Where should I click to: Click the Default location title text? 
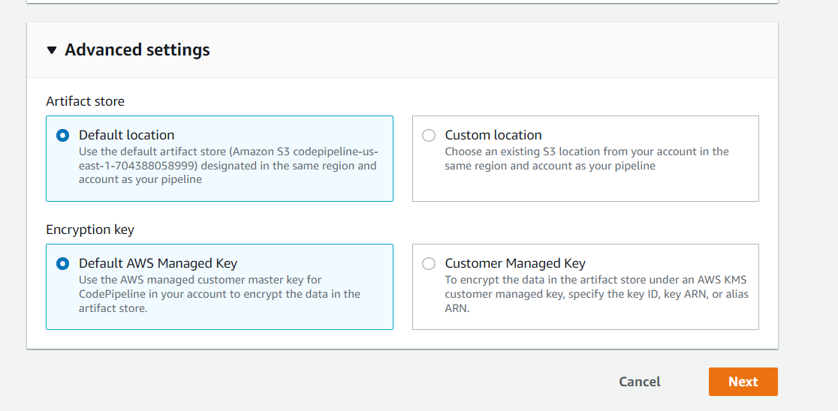pos(127,135)
